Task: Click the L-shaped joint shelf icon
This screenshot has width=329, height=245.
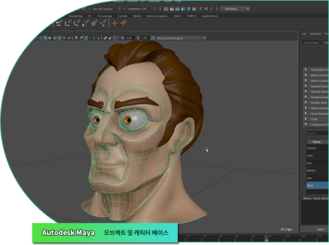Action: tap(67, 23)
